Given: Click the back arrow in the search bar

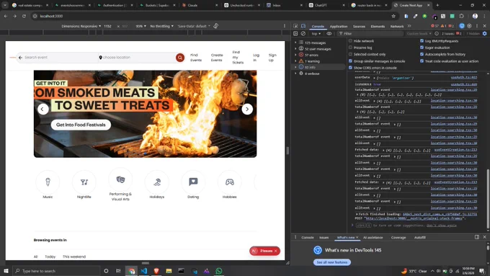Looking at the screenshot, I should pyautogui.click(x=21, y=58).
